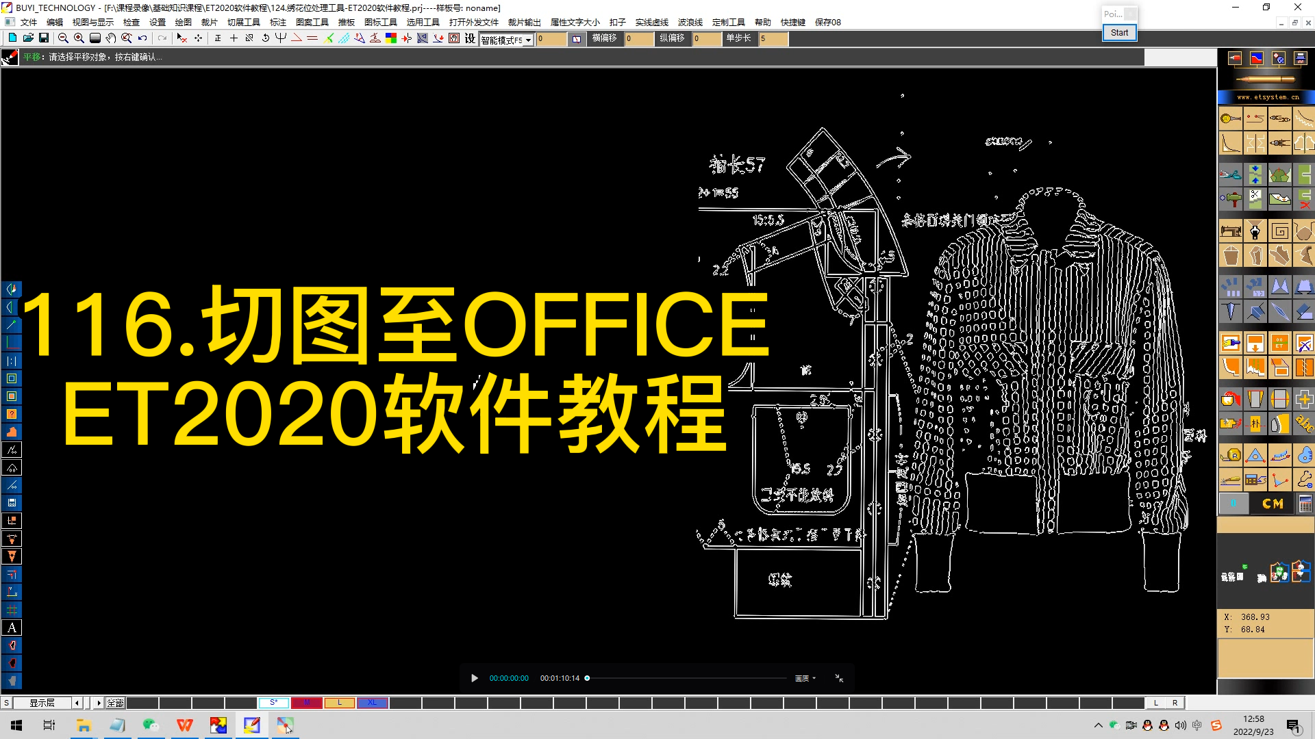Save the project with floppy icon
The height and width of the screenshot is (739, 1315).
[x=44, y=38]
